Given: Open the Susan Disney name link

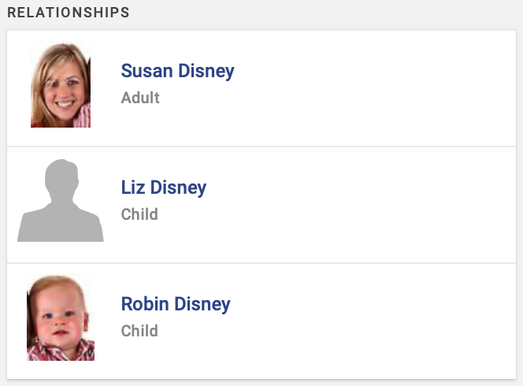Looking at the screenshot, I should pyautogui.click(x=177, y=71).
